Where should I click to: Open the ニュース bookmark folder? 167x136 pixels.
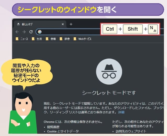(x=22, y=39)
